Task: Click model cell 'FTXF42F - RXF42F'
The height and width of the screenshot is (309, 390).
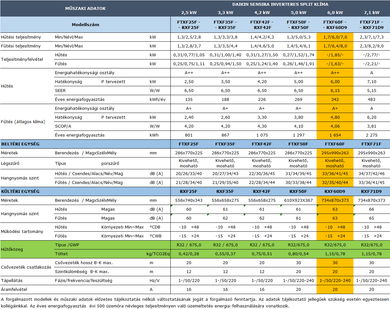Action: (262, 25)
